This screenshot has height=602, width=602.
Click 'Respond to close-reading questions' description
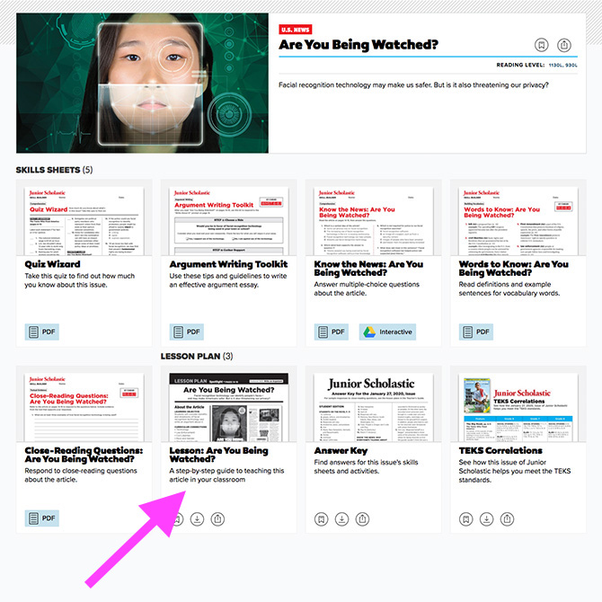(x=81, y=475)
